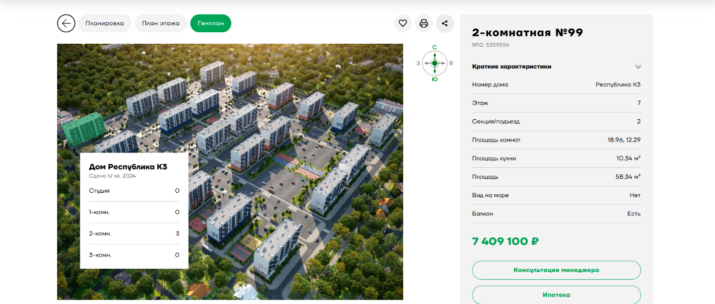Viewport: 715px width, 304px height.
Task: Click the printer icon to print
Action: 424,23
